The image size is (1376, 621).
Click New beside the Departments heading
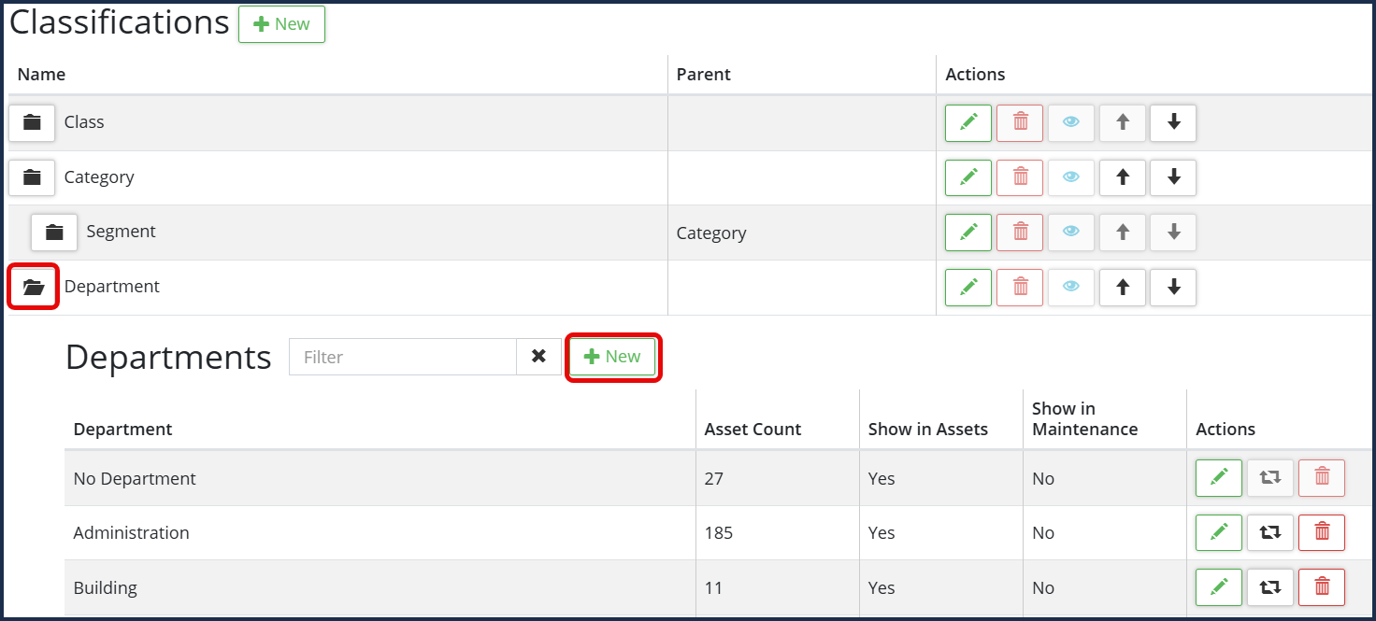coord(613,357)
